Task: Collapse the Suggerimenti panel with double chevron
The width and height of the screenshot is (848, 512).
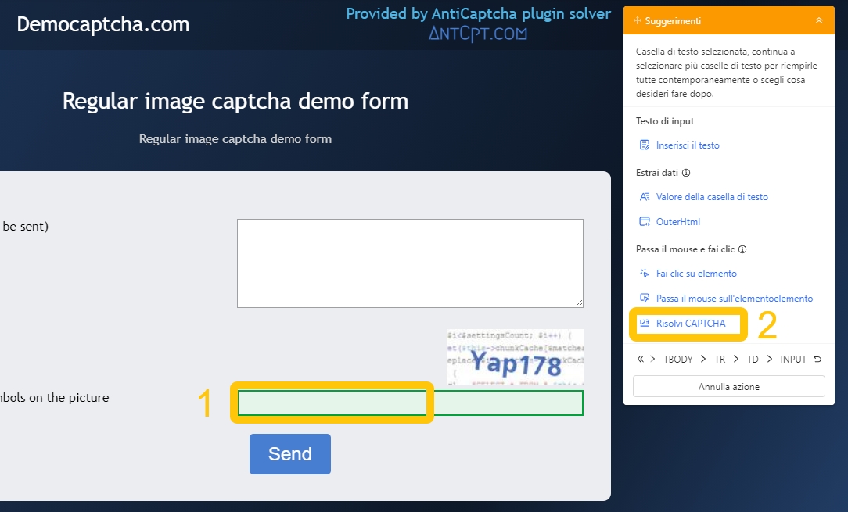Action: tap(819, 20)
